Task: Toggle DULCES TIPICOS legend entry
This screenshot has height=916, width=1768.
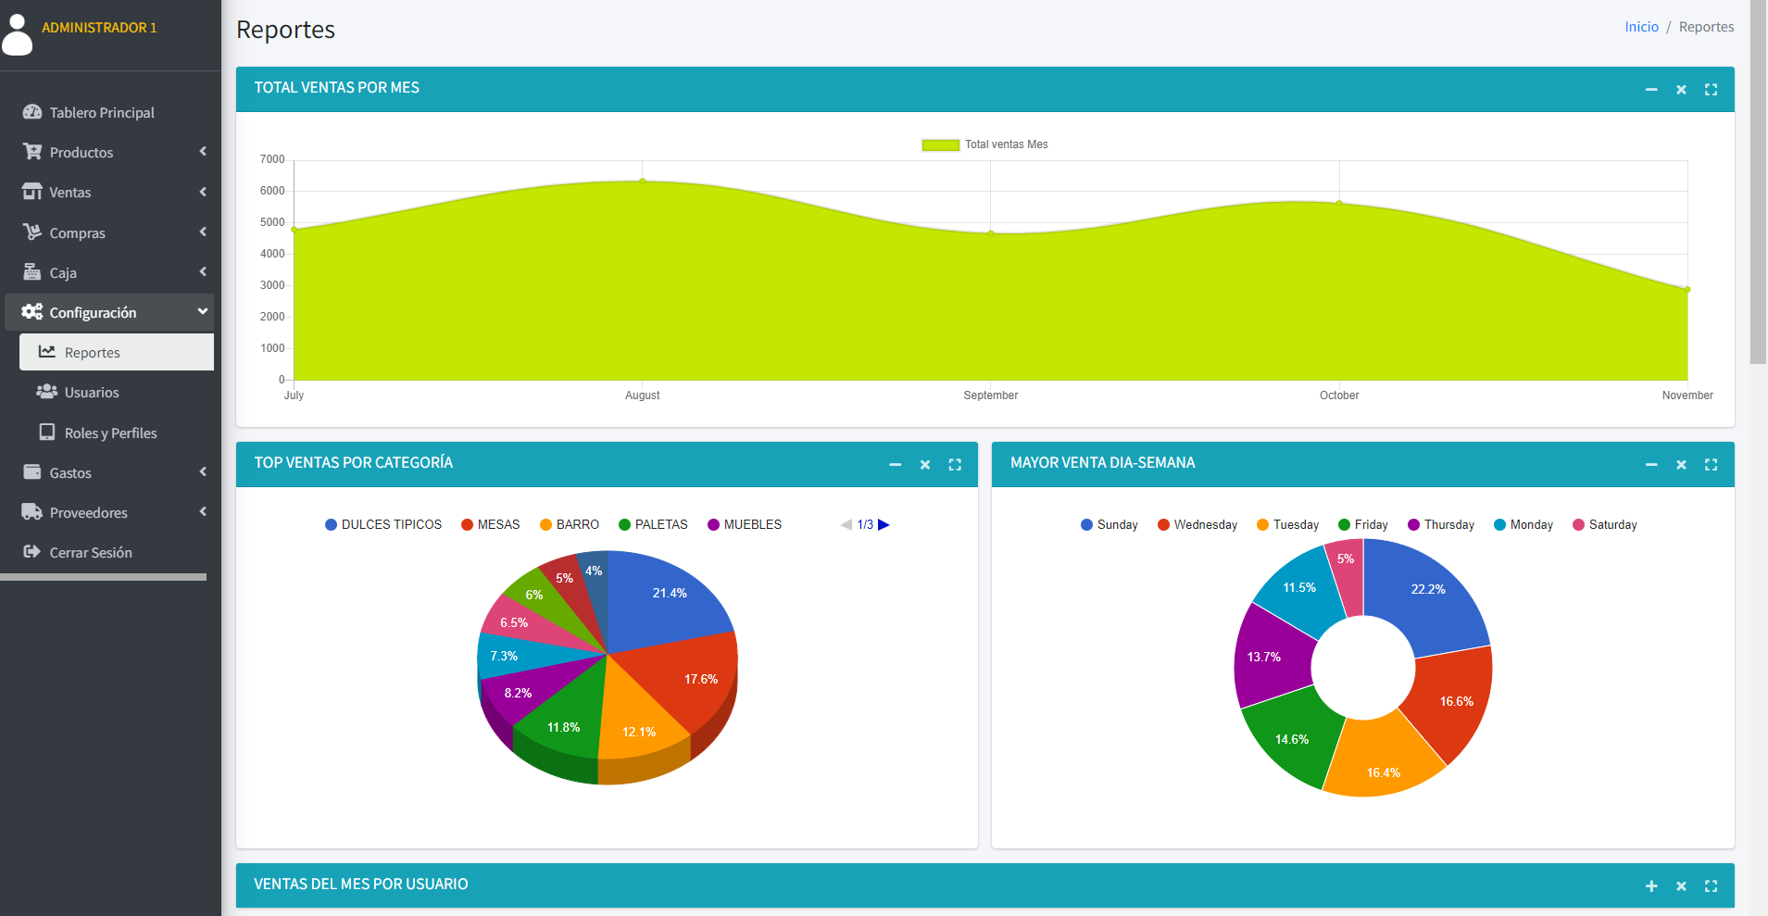Action: tap(383, 524)
